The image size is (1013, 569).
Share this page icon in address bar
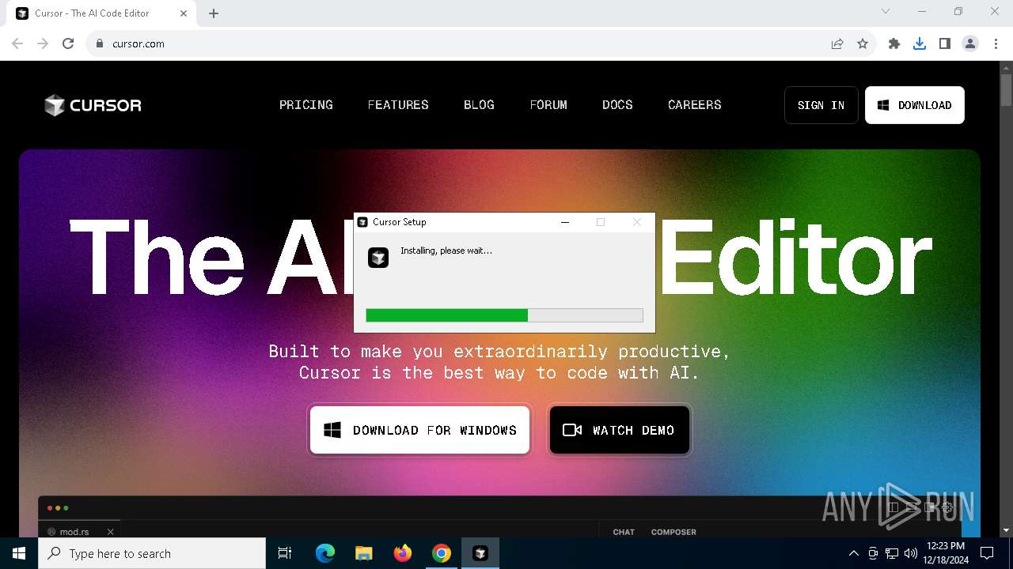tap(837, 43)
